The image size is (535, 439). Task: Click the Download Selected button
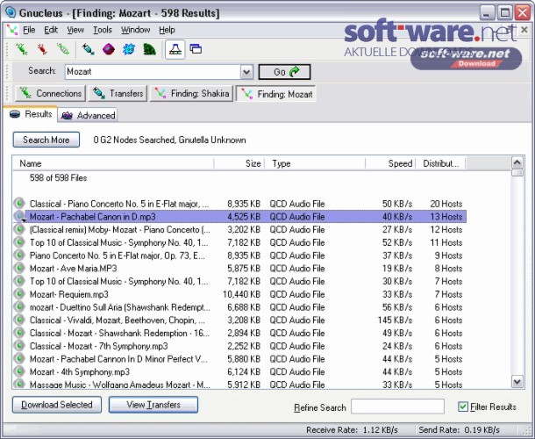tap(57, 405)
